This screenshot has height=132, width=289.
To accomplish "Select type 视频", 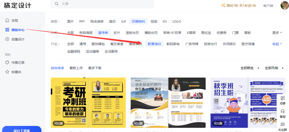I will 154,22.
